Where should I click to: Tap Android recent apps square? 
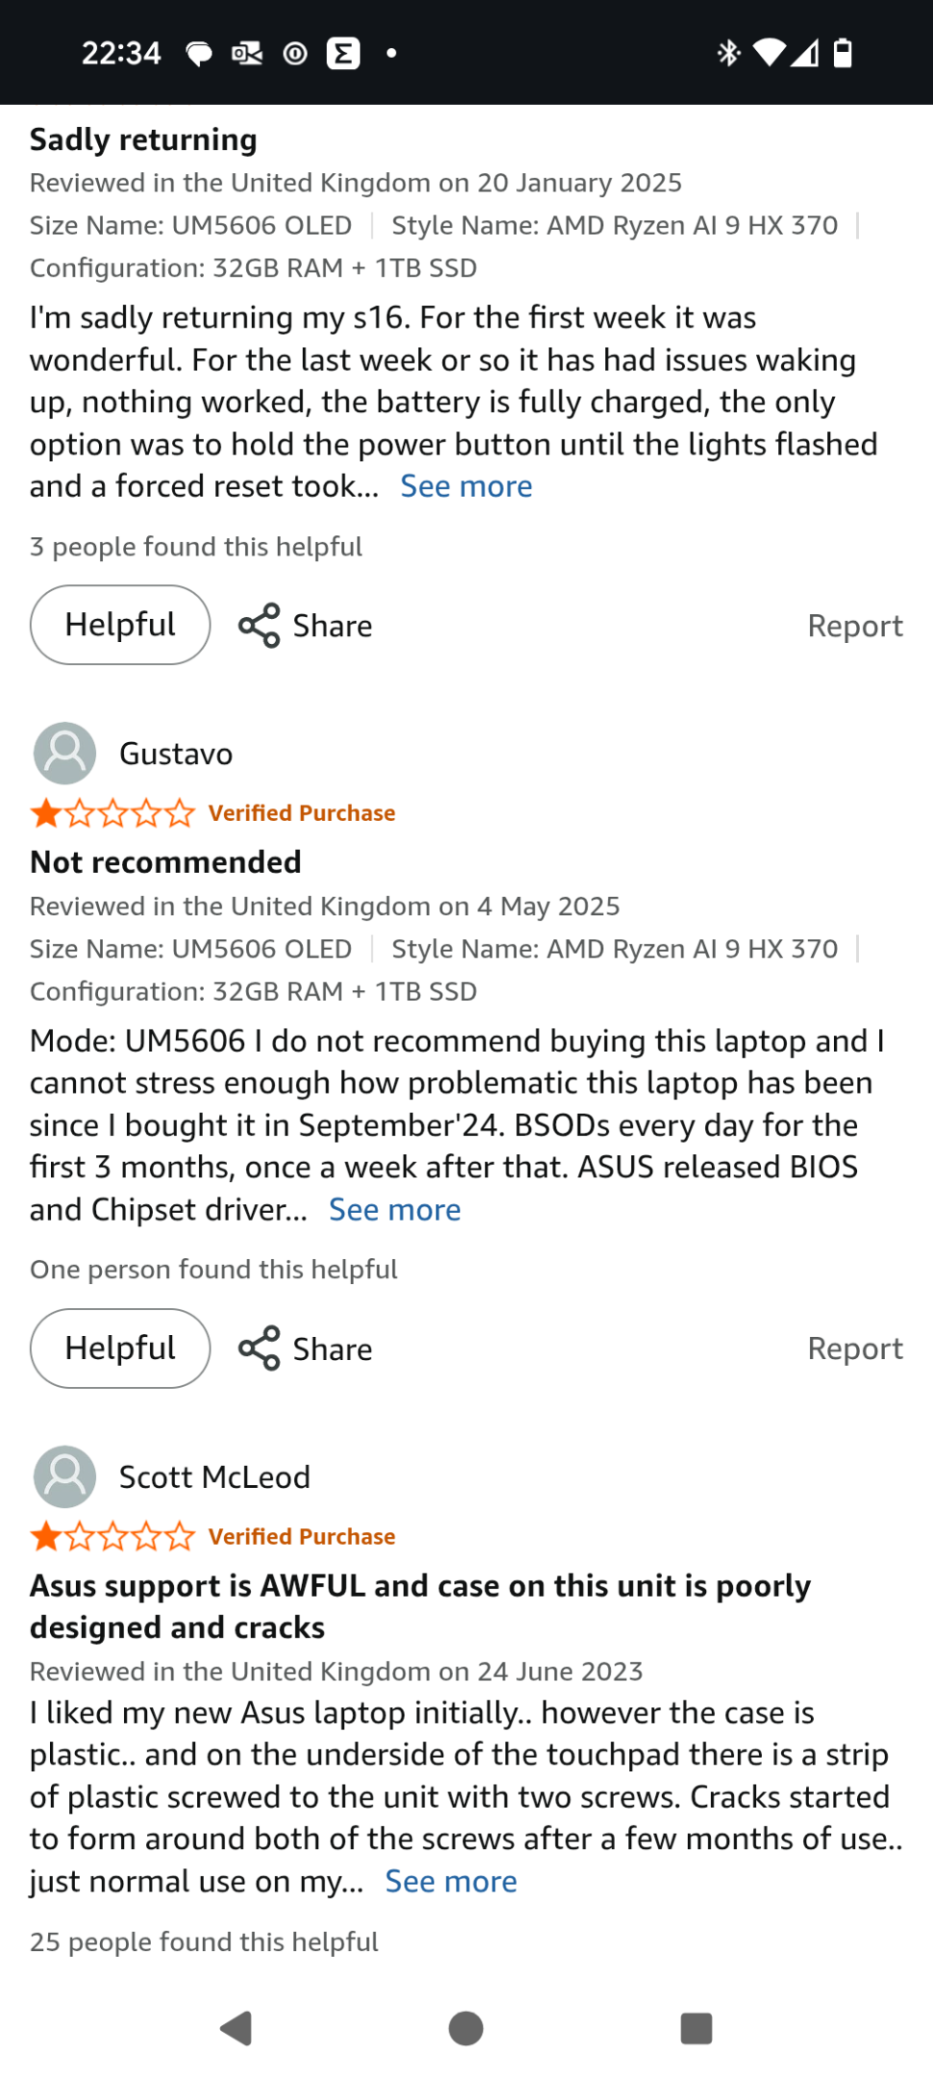coord(695,2028)
